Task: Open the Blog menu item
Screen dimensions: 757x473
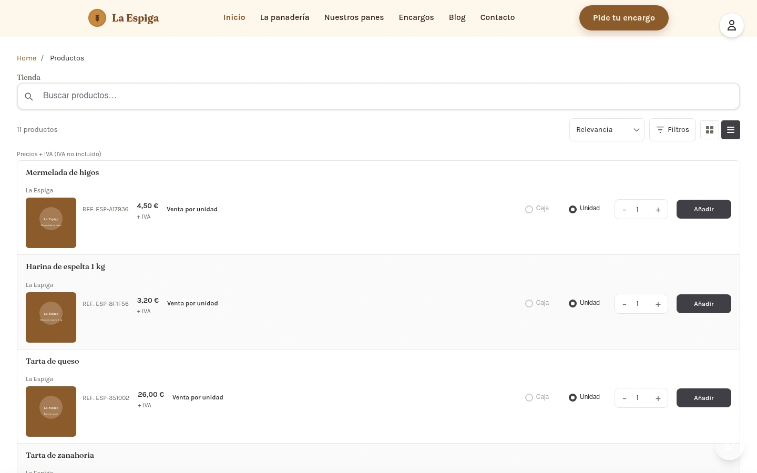Action: [x=457, y=17]
